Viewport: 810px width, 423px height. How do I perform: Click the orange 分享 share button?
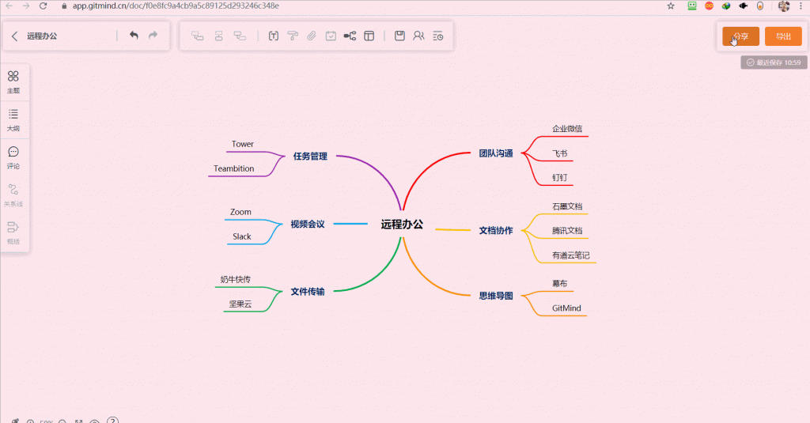point(740,36)
